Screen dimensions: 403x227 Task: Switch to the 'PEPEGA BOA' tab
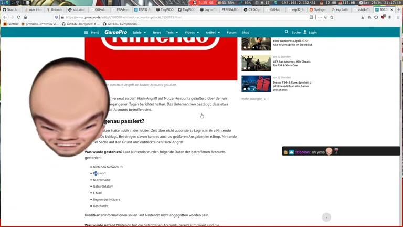tap(230, 9)
